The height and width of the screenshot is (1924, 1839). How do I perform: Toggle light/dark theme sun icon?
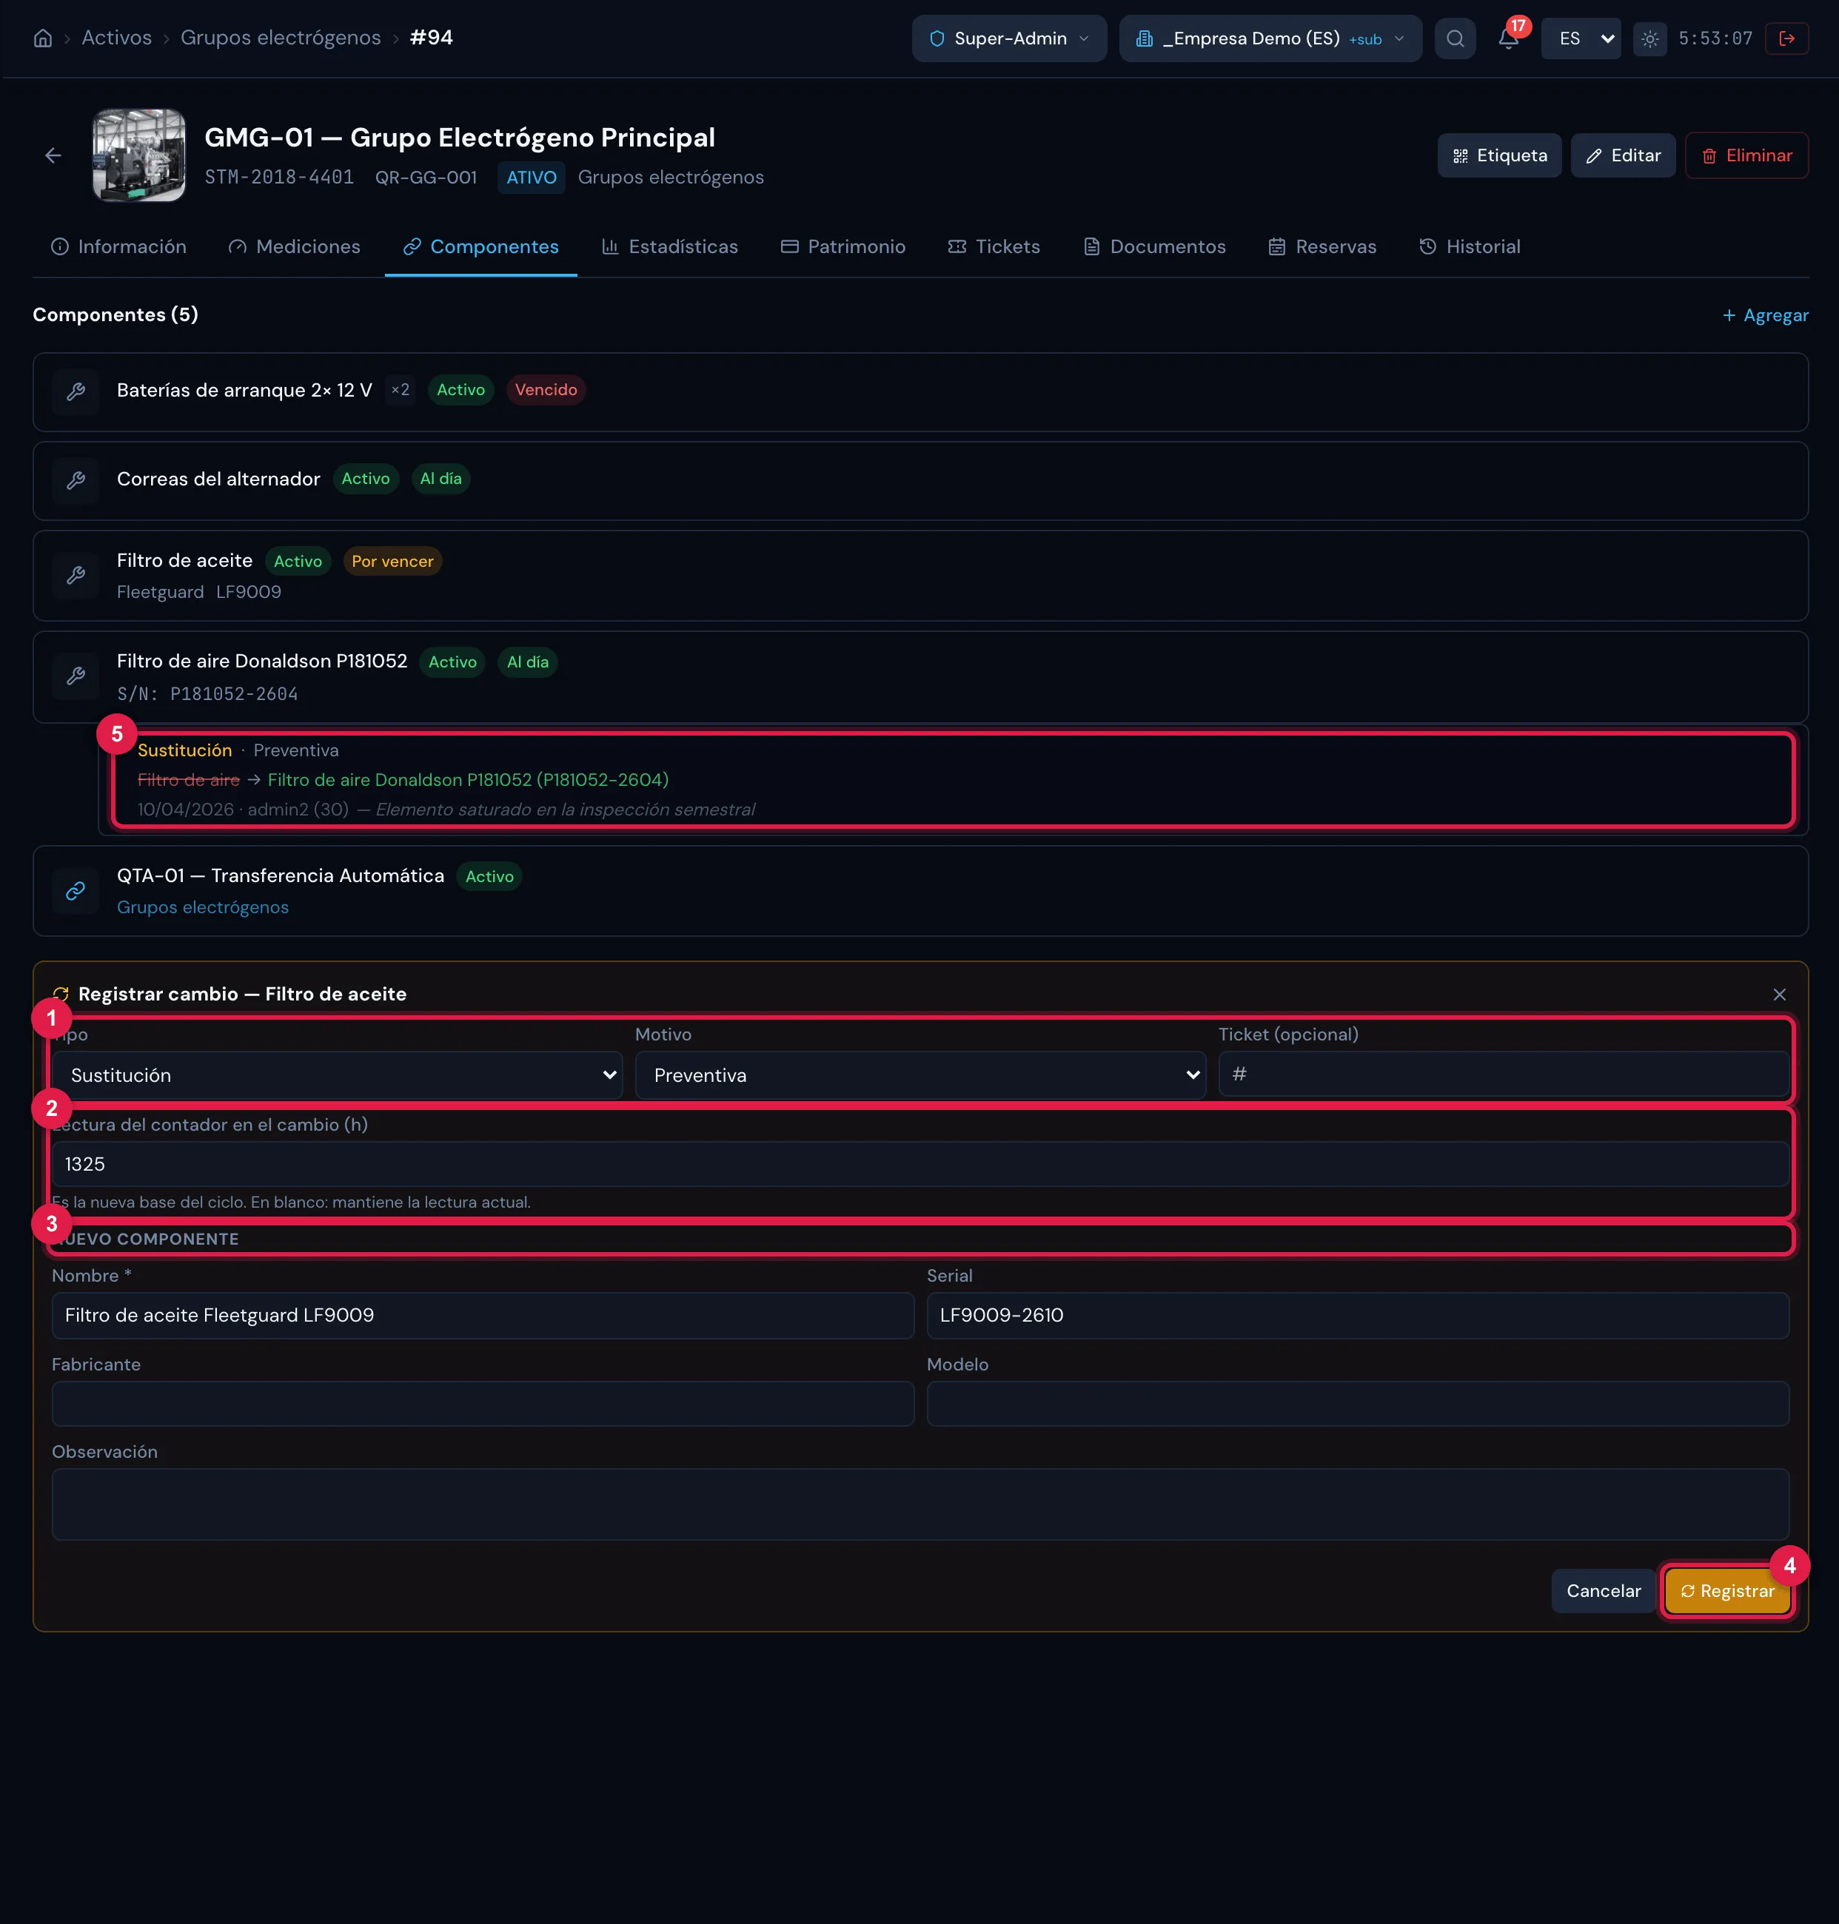click(1649, 38)
